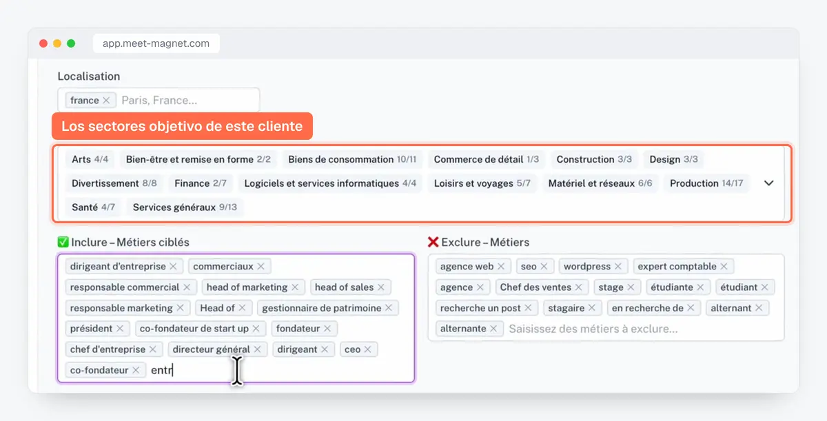Screen dimensions: 827x421
Task: Remove the excluded 'Chef des ventes' tag
Action: tap(579, 287)
